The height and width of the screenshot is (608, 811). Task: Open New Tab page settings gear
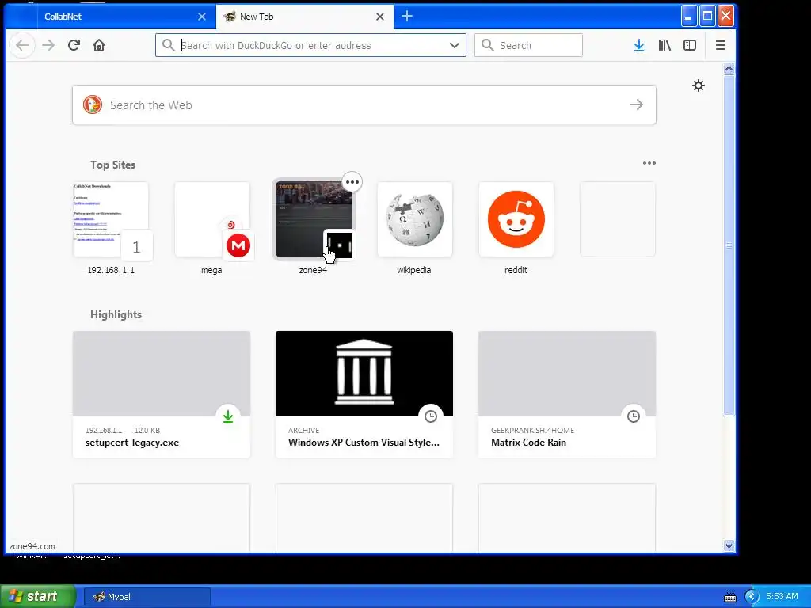699,85
